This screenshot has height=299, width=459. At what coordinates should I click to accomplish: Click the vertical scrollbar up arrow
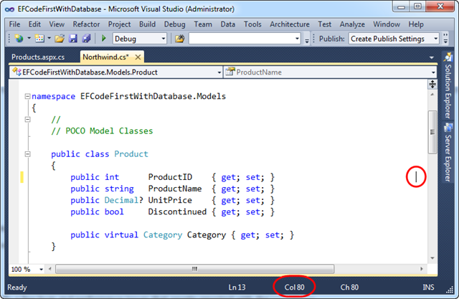[432, 95]
